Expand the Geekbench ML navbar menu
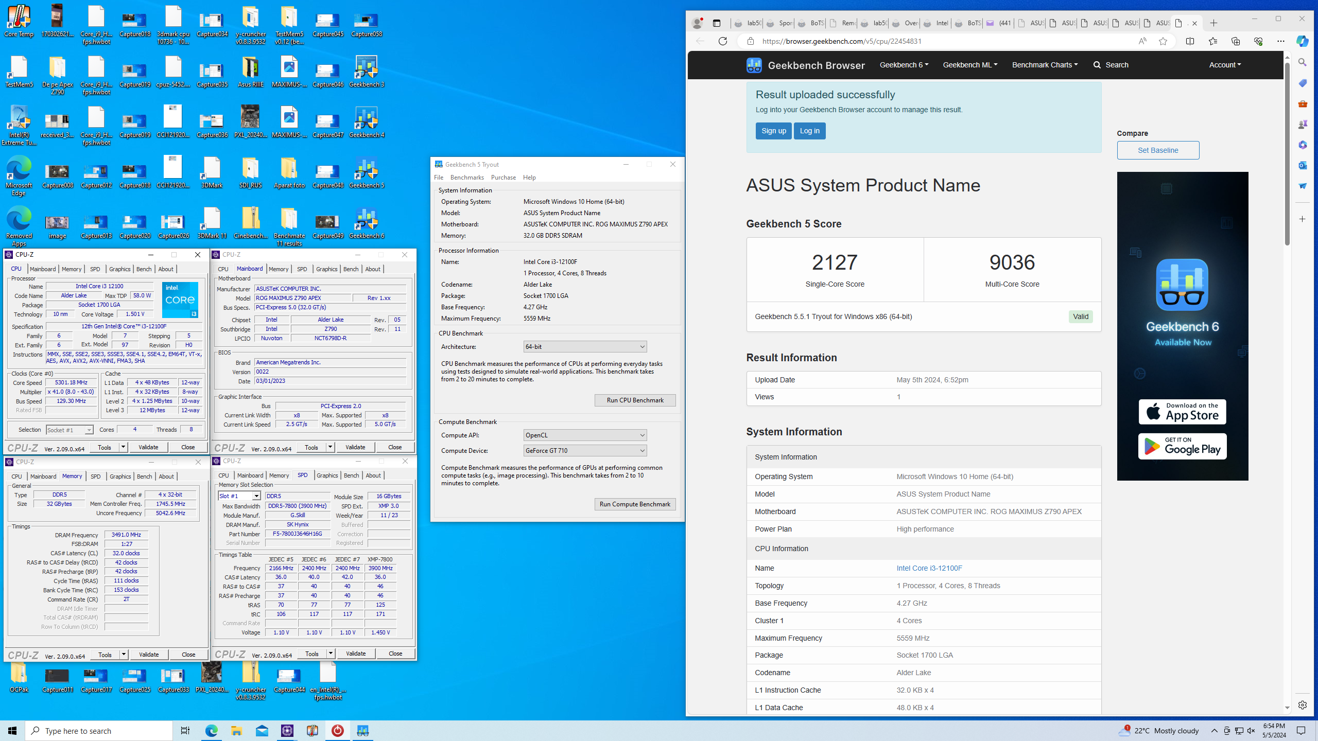 [x=970, y=65]
